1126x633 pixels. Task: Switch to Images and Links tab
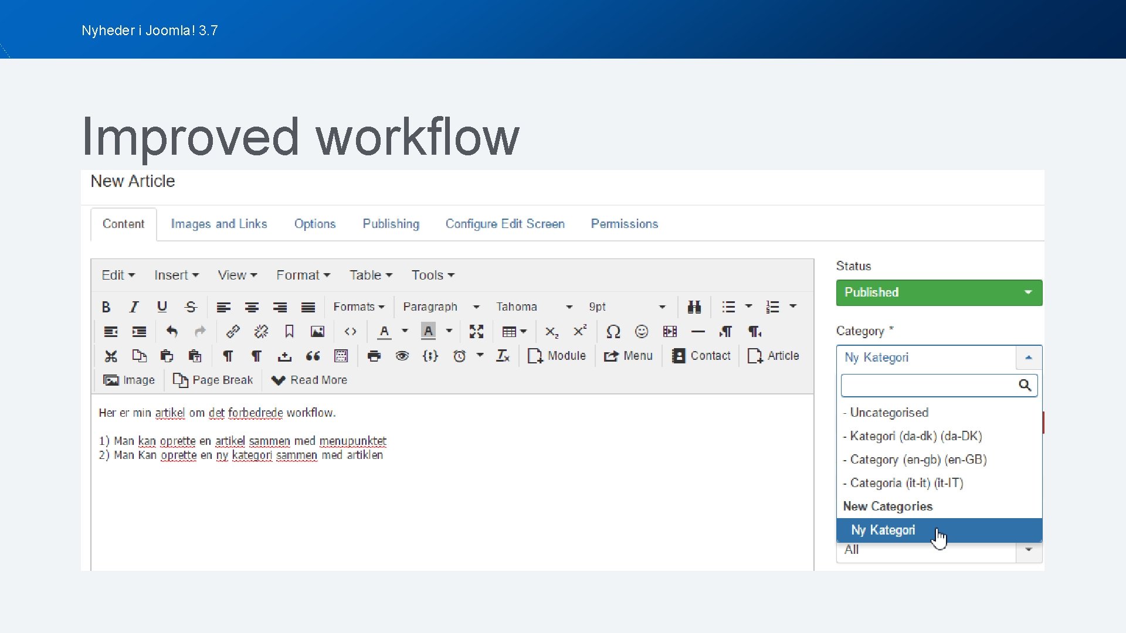click(x=219, y=224)
